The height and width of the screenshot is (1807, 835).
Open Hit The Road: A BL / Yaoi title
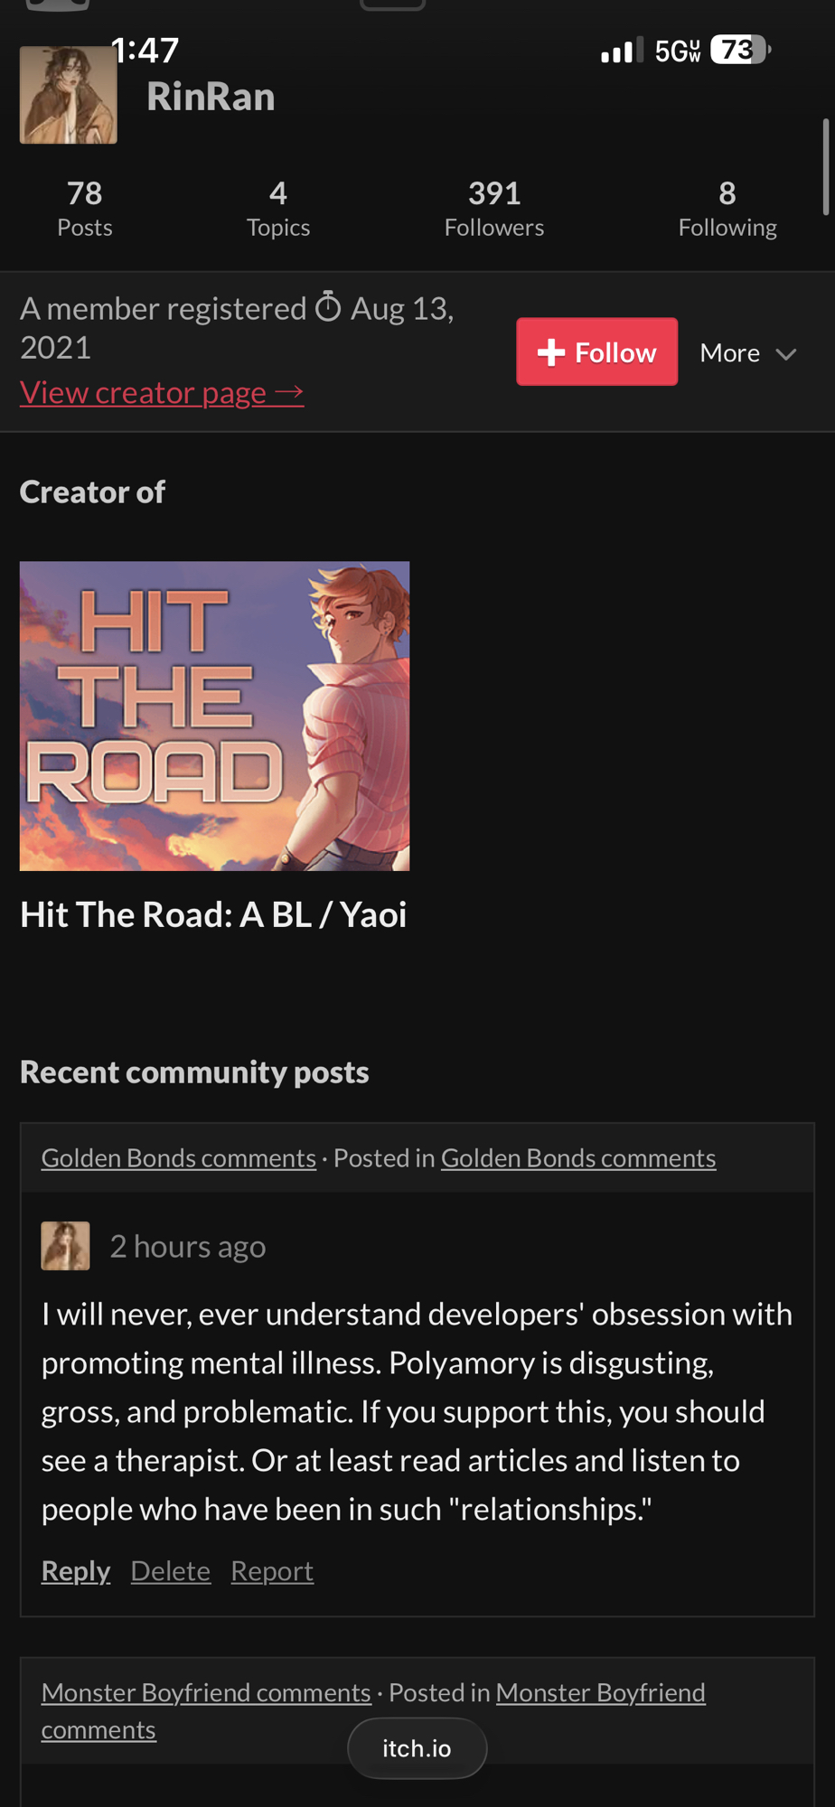coord(213,914)
